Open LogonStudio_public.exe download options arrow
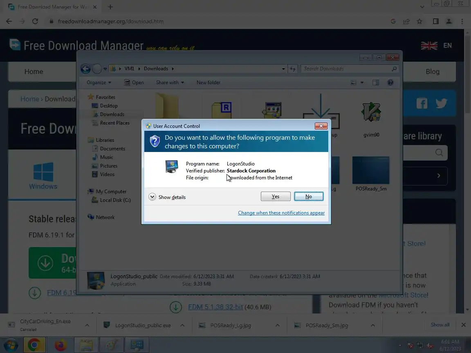 point(182,325)
